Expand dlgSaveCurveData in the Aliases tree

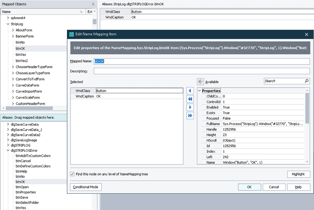click(8, 124)
